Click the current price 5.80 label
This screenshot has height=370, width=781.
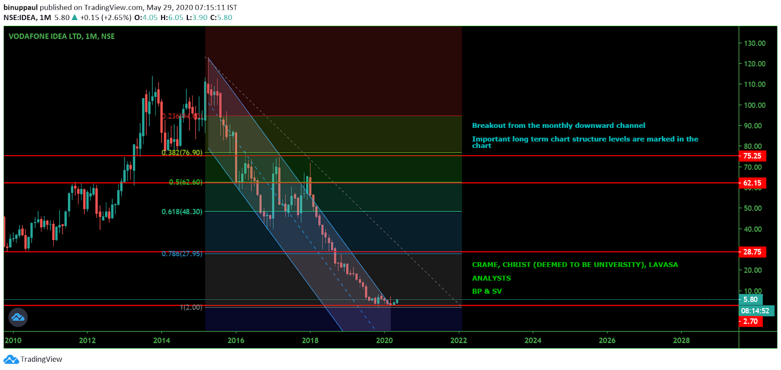(751, 300)
